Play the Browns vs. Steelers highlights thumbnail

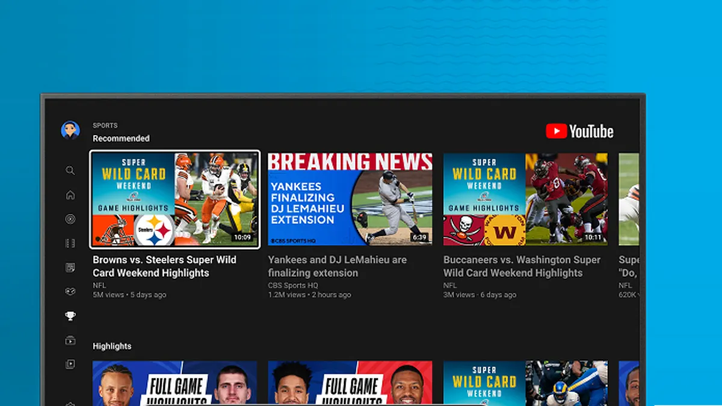(x=175, y=199)
